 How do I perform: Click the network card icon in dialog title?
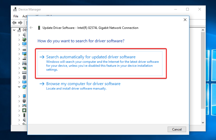click(39, 28)
